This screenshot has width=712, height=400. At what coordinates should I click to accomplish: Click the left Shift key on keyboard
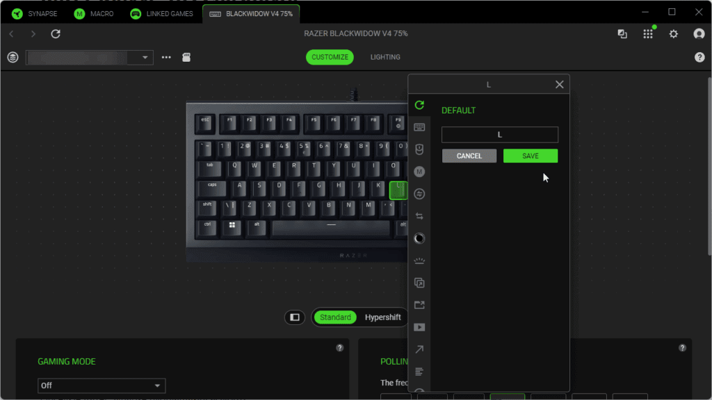pos(207,208)
